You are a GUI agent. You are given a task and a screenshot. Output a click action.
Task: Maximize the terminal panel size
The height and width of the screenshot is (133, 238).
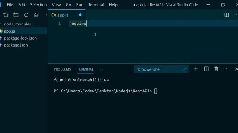click(226, 69)
